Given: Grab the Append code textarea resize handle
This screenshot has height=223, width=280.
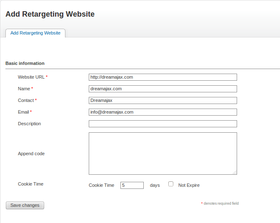Looking at the screenshot, I should coord(235,172).
